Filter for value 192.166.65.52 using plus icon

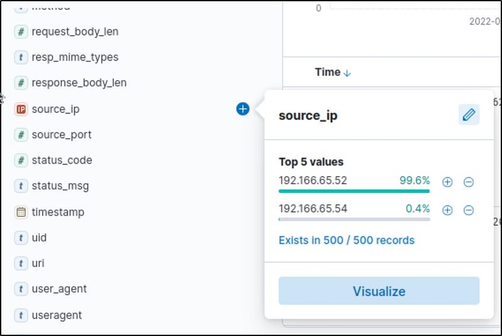tap(447, 182)
